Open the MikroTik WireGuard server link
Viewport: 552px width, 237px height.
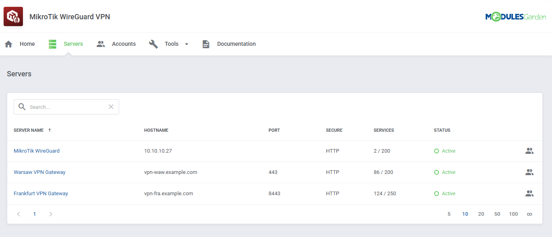pos(37,151)
